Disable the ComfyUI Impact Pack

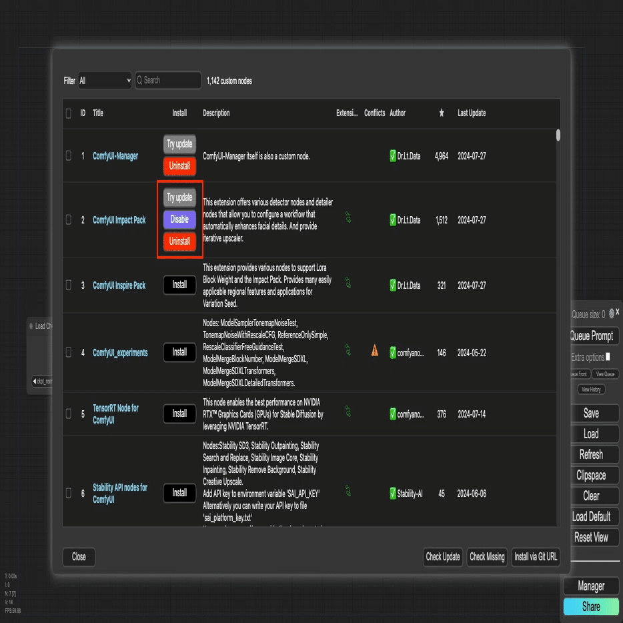(179, 219)
